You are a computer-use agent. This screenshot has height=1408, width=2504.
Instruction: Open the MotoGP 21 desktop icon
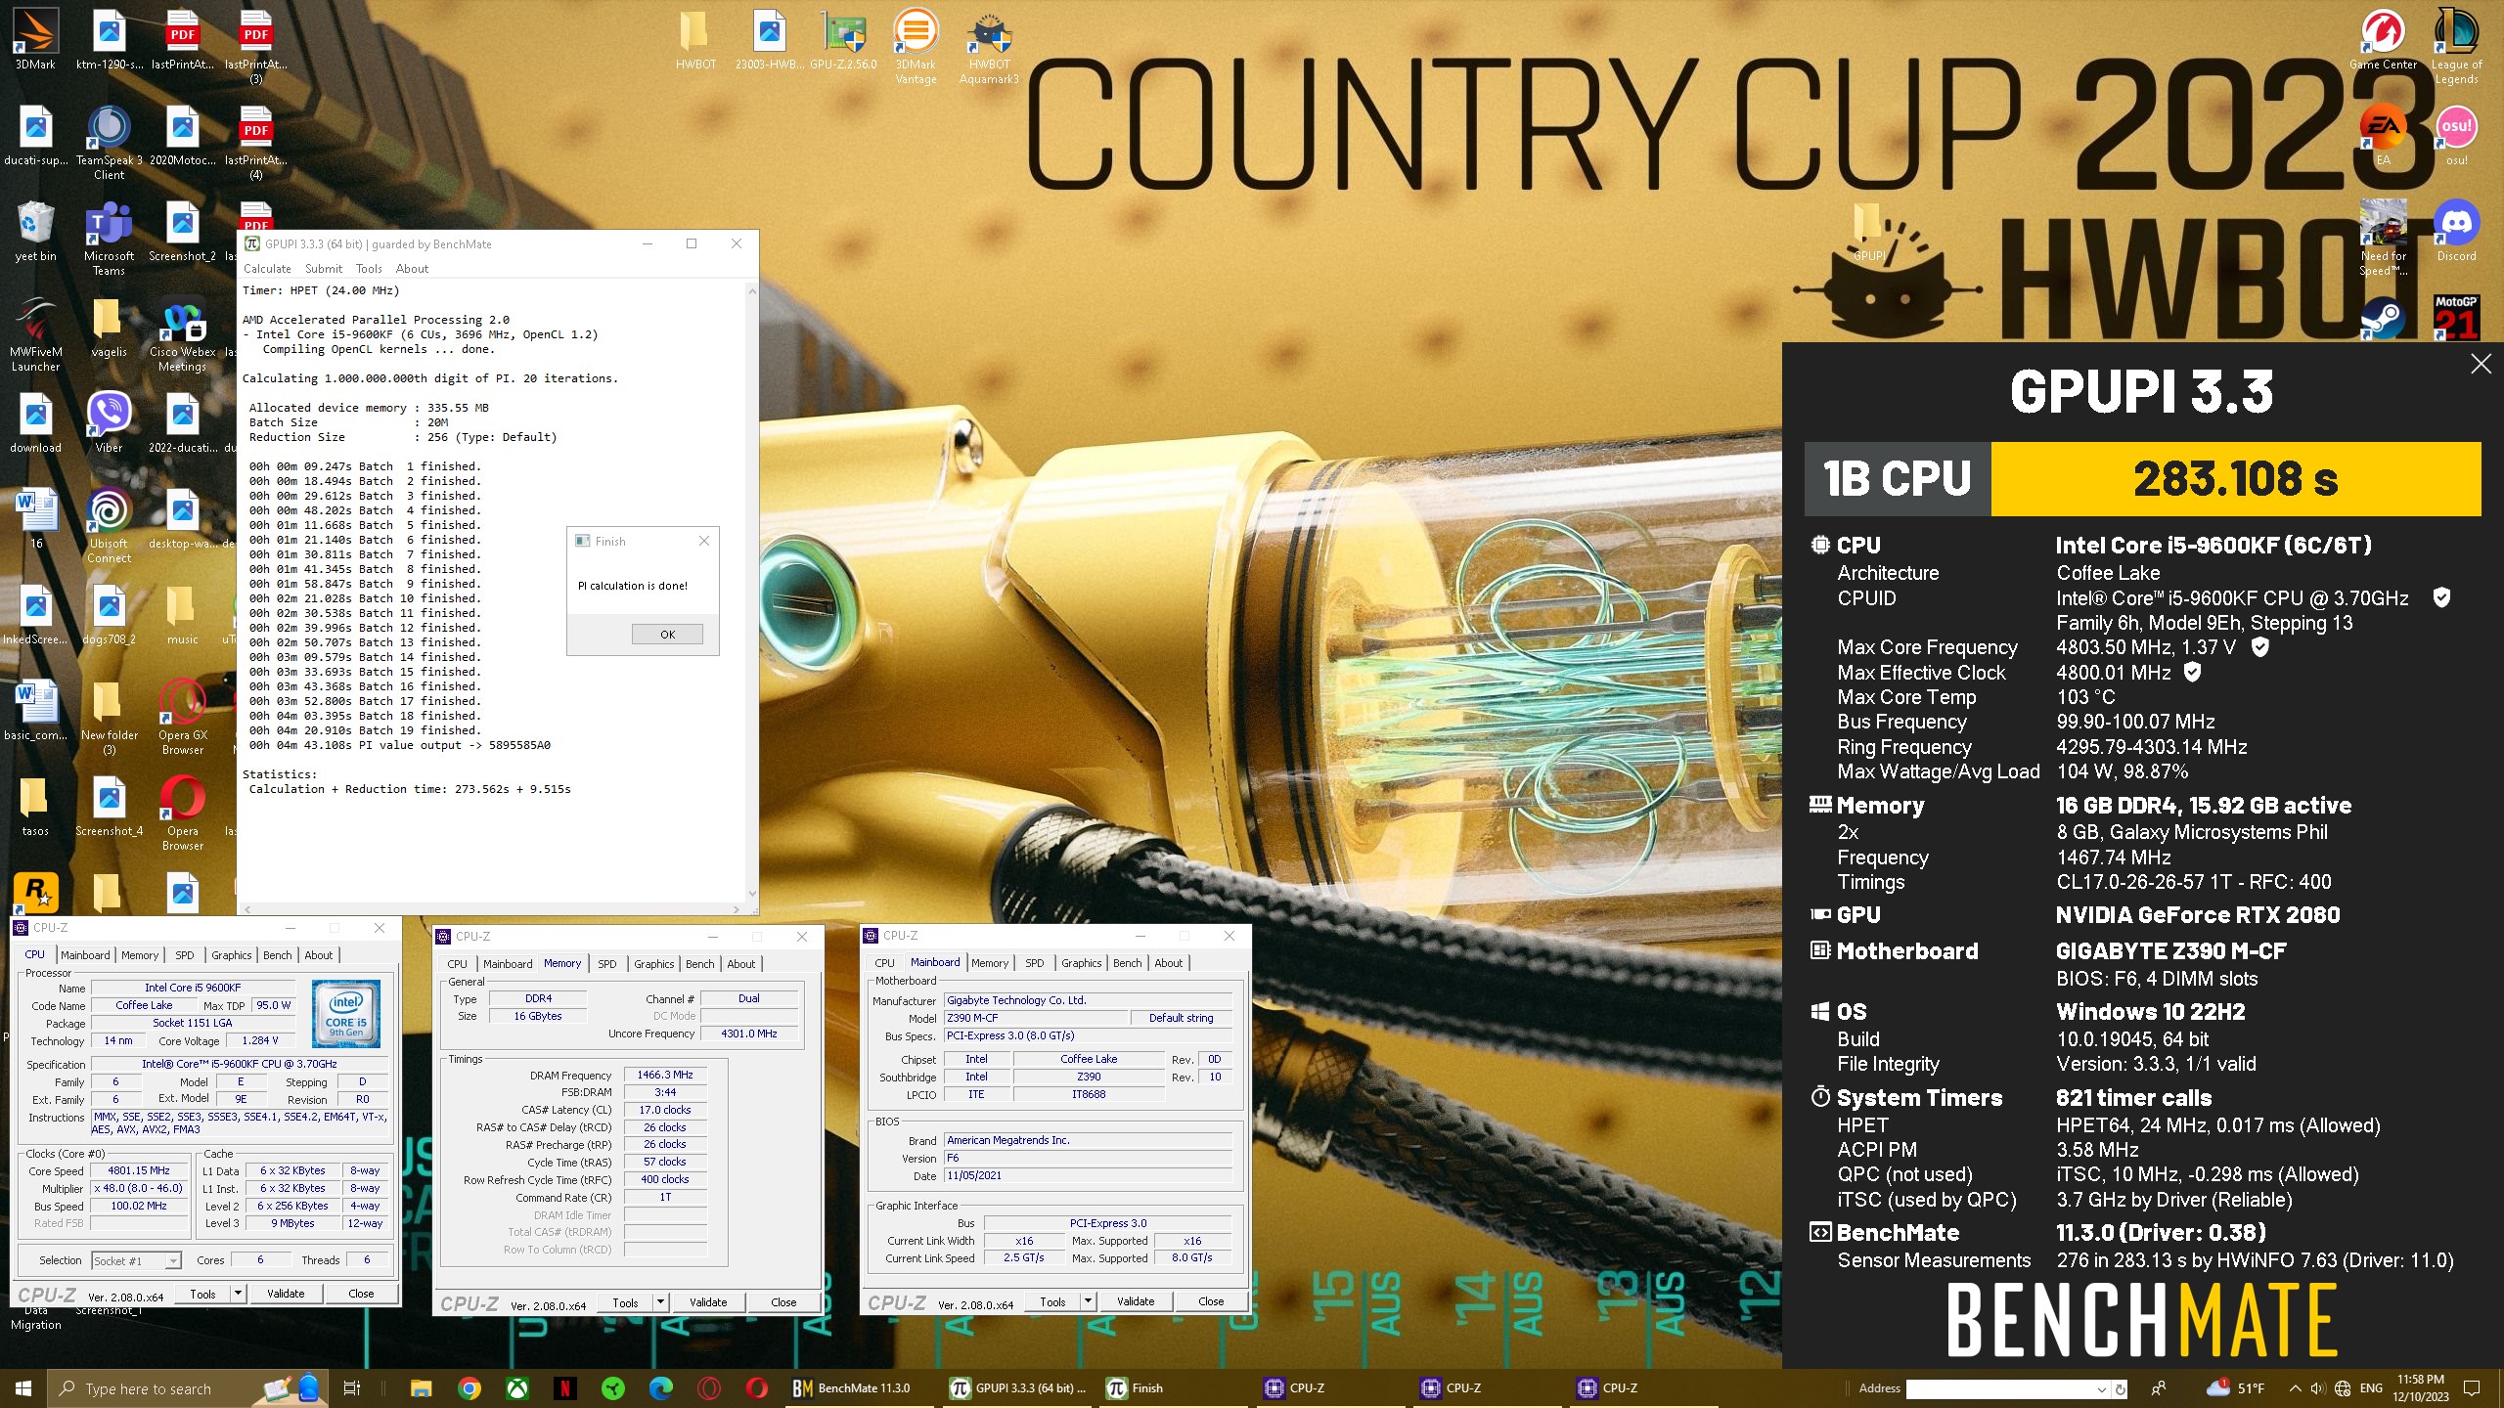tap(2456, 319)
